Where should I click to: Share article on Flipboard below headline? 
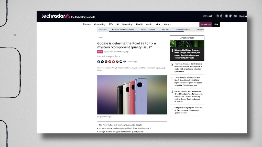click(113, 62)
